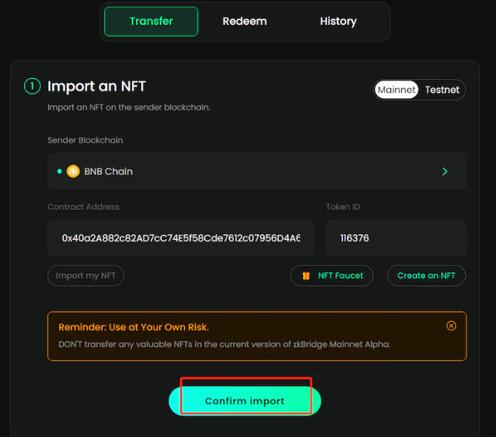Viewport: 496px width, 437px height.
Task: Open the Redeem tab
Action: [x=245, y=22]
